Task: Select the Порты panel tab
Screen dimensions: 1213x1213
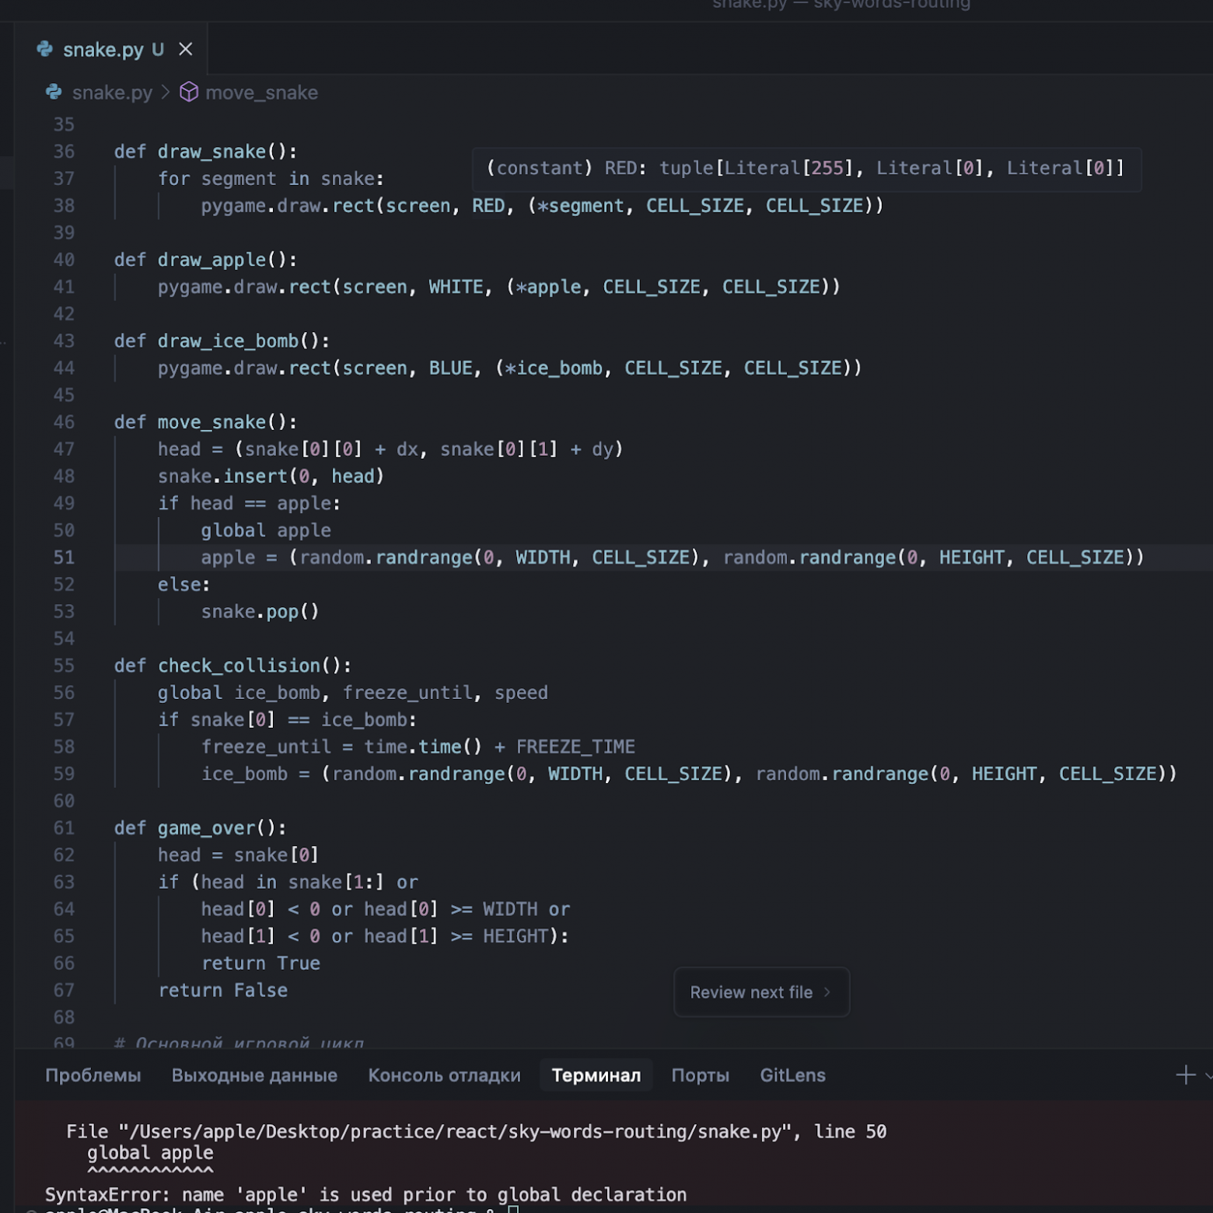Action: (x=700, y=1075)
